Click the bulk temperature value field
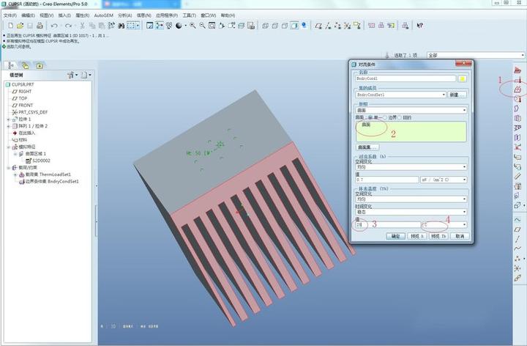Screen dimensions: 527x346 pos(388,224)
